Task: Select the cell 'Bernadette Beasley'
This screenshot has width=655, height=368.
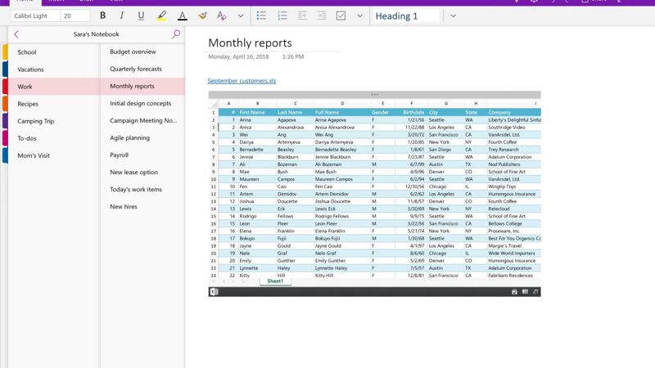Action: coord(342,150)
